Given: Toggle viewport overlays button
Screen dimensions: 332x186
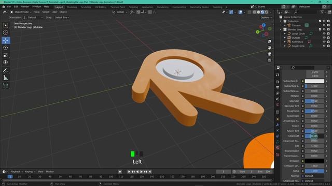Looking at the screenshot, I should [x=240, y=12].
